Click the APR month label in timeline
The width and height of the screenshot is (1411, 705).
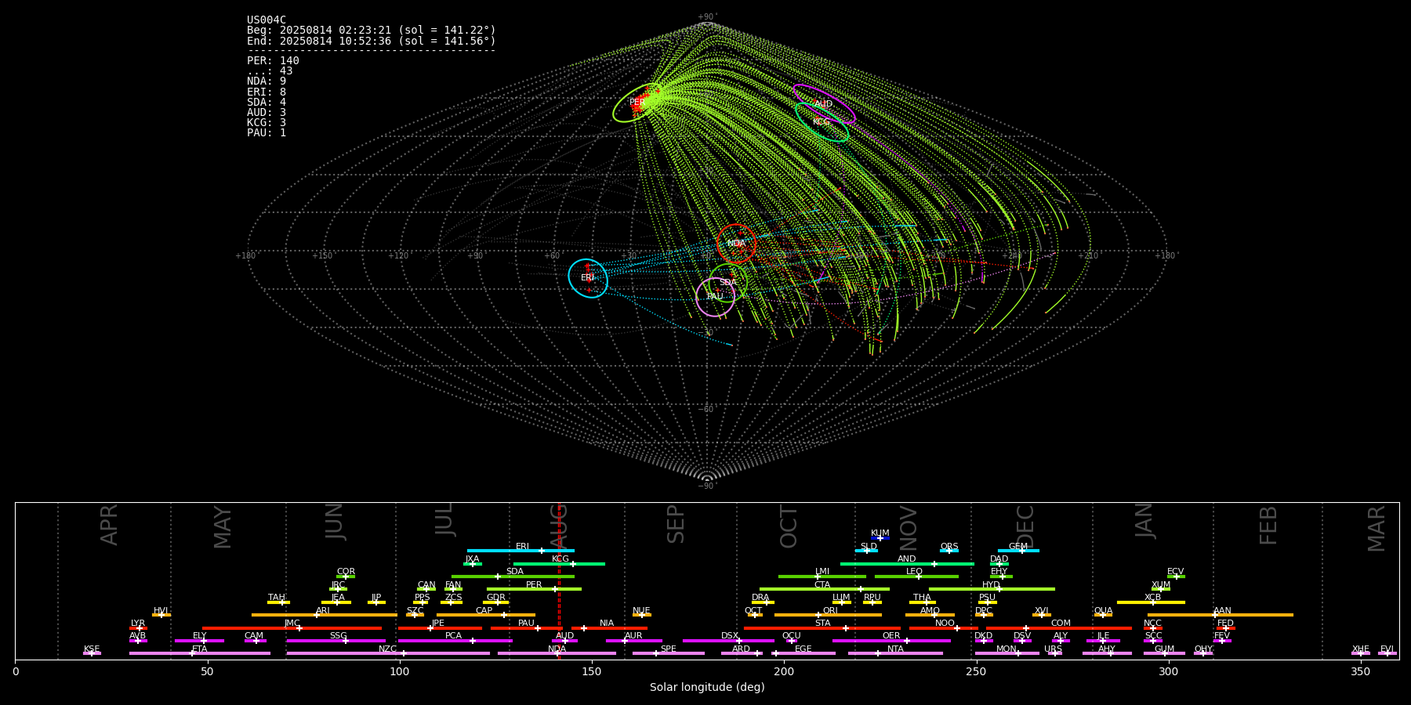point(109,525)
